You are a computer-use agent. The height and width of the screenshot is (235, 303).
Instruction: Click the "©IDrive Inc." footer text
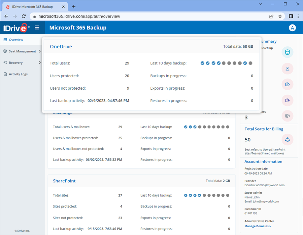[22, 231]
